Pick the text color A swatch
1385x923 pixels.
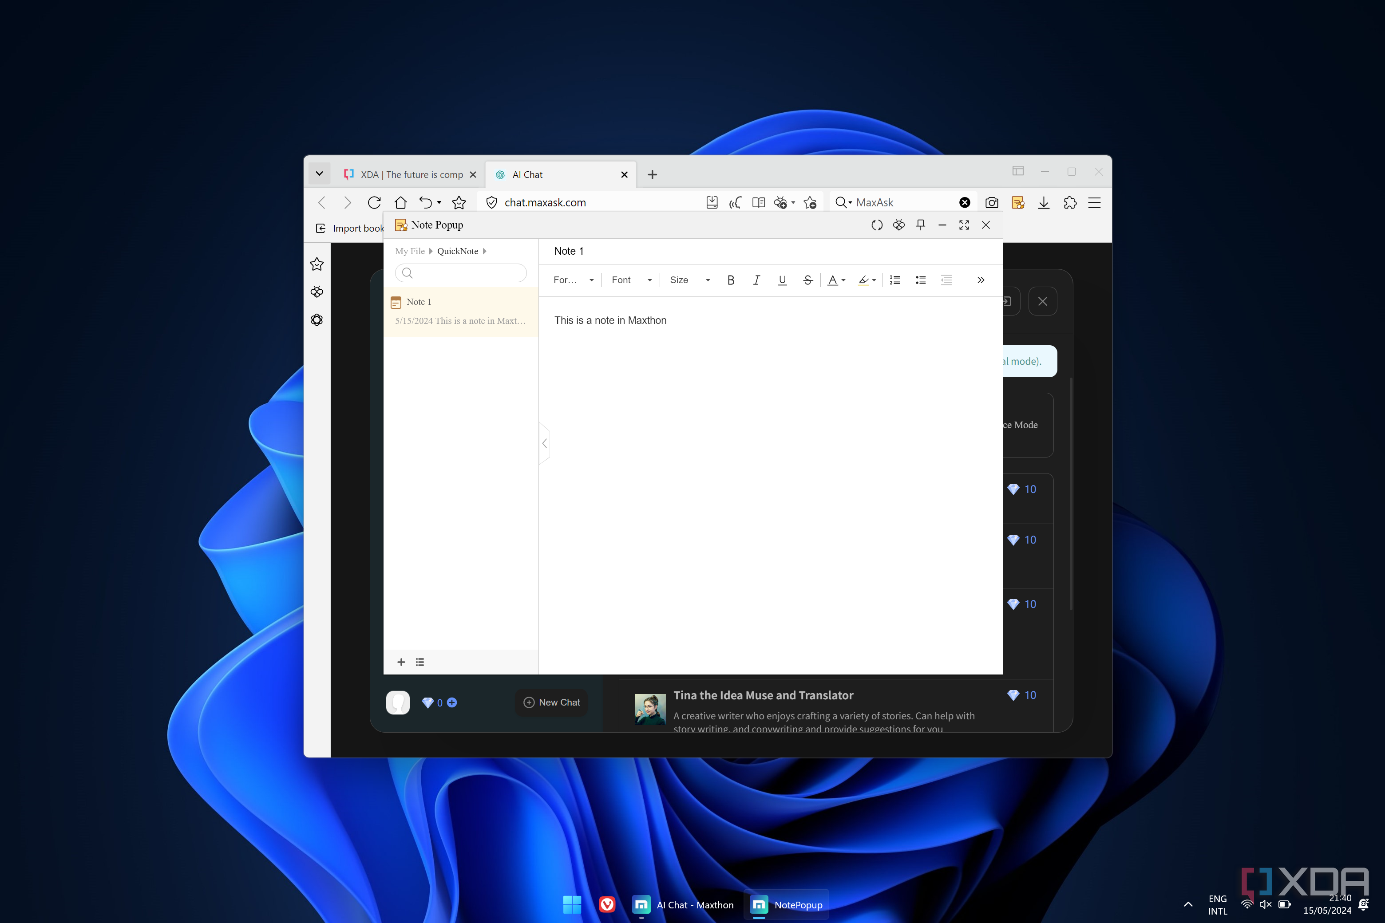[833, 280]
